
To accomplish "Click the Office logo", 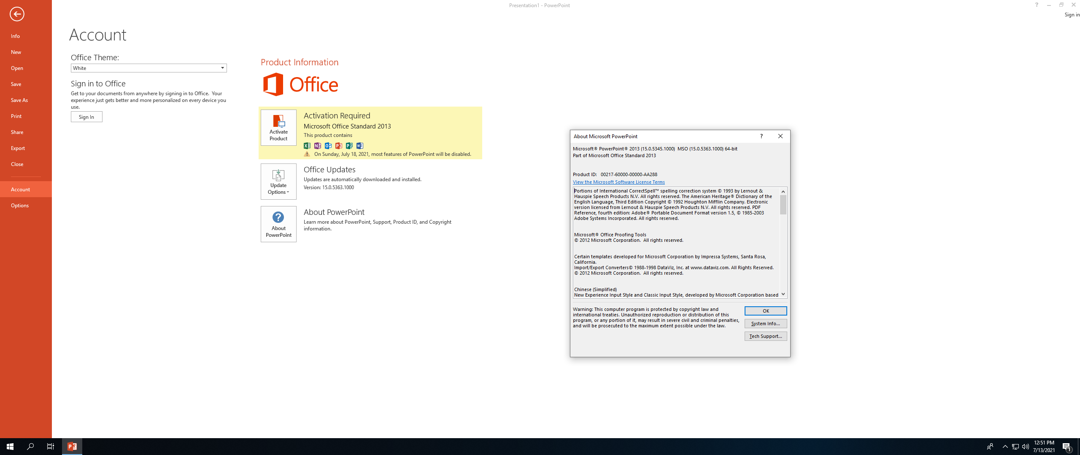I will 300,84.
